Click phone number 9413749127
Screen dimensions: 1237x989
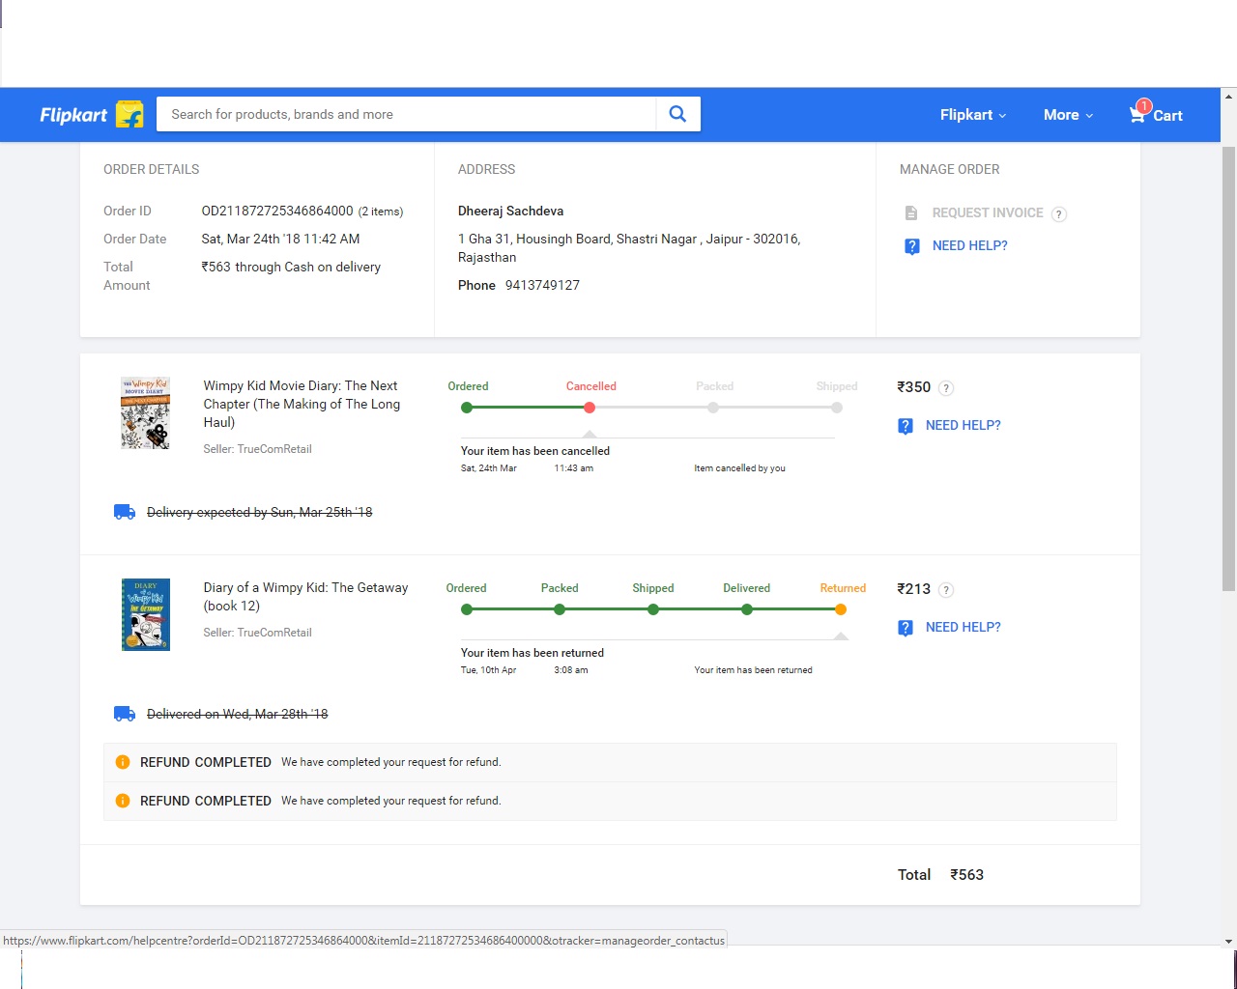click(x=542, y=285)
